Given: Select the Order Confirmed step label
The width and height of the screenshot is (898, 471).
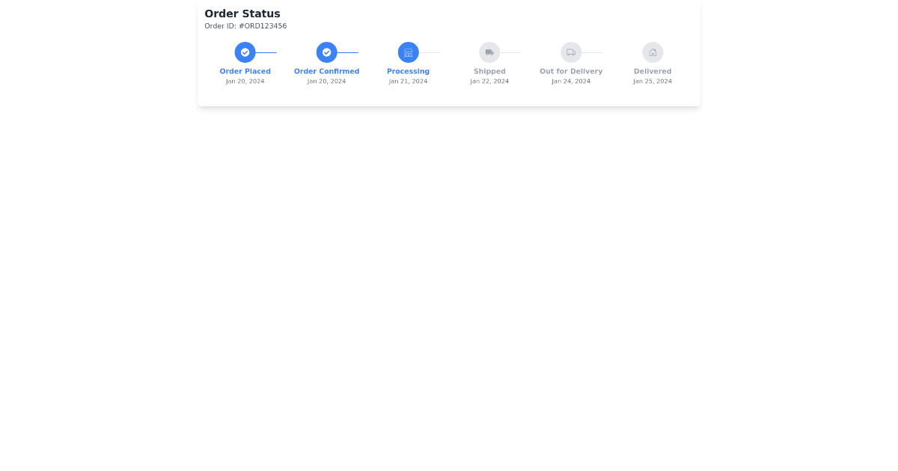Looking at the screenshot, I should coord(326,72).
